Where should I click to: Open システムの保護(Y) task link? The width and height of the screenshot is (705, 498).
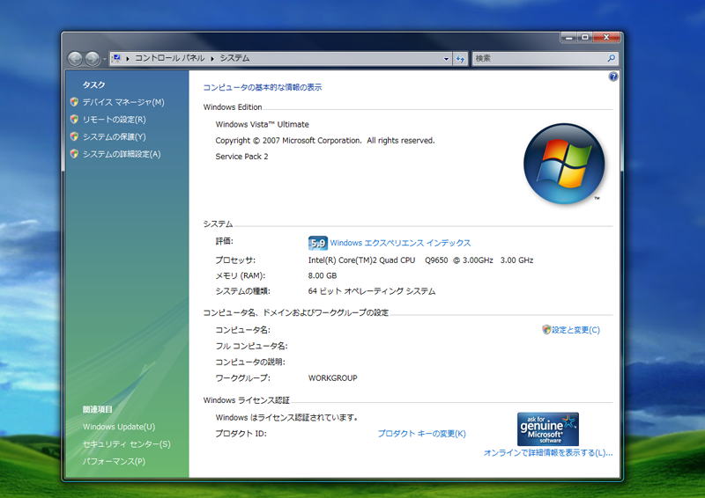pyautogui.click(x=115, y=136)
